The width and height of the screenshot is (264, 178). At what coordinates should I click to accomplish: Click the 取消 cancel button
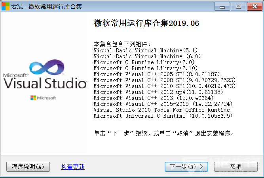pos(236,167)
